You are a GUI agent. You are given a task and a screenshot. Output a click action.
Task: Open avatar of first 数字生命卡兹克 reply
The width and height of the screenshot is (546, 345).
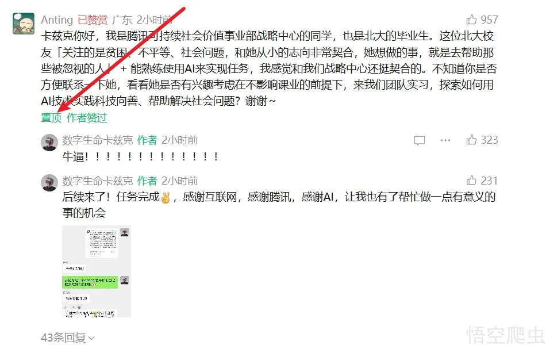click(49, 142)
